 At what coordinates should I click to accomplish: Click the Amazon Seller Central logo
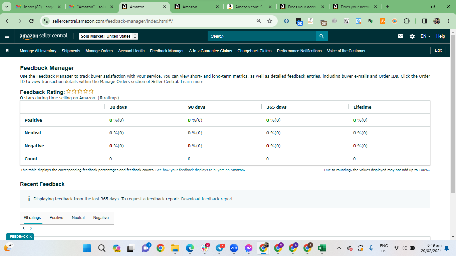(43, 36)
